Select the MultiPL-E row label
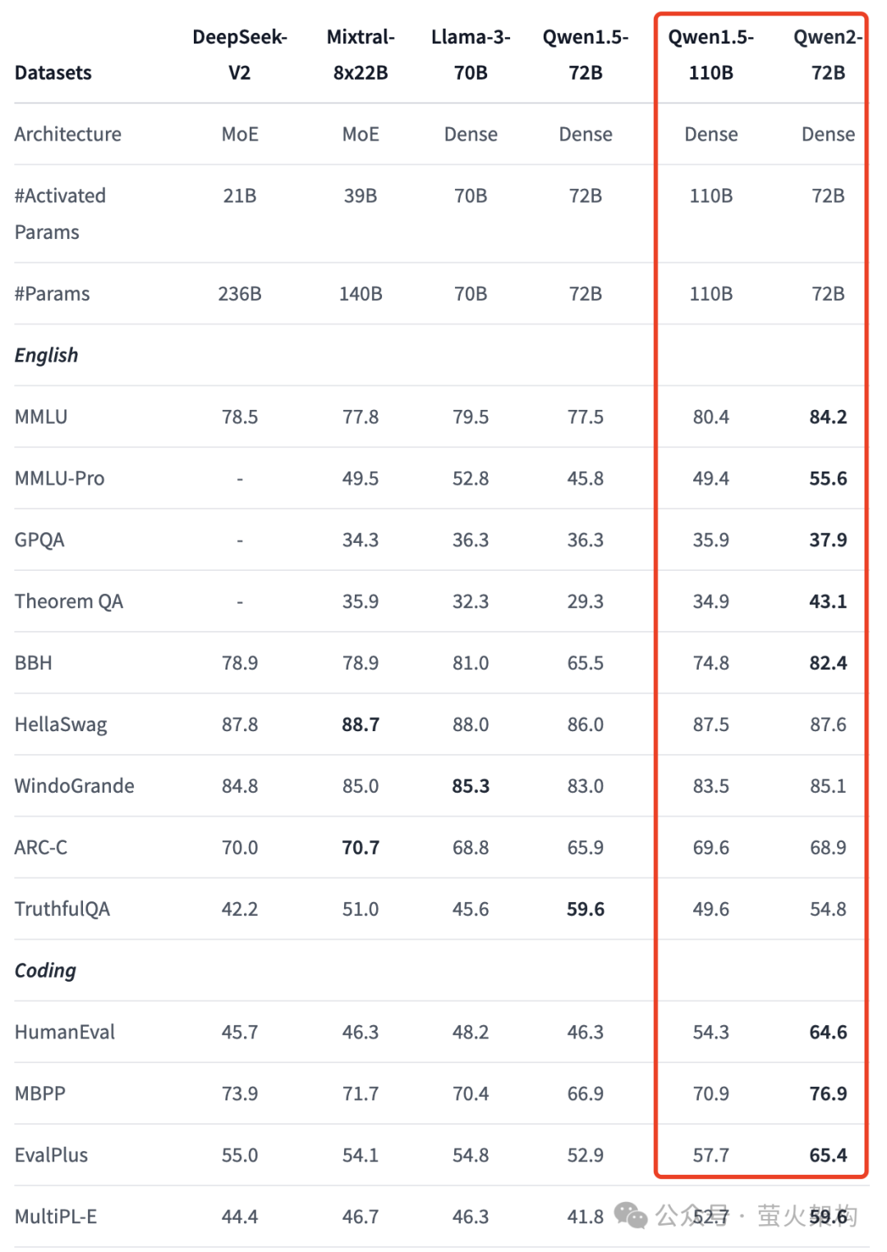887x1252 pixels. [x=56, y=1217]
